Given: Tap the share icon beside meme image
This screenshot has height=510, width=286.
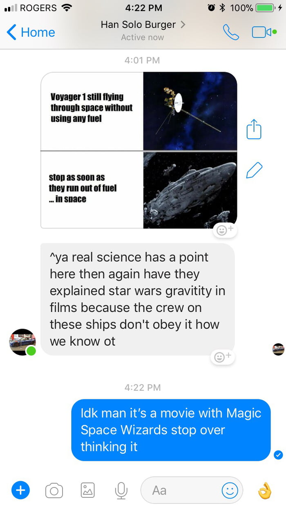Looking at the screenshot, I should 254,129.
